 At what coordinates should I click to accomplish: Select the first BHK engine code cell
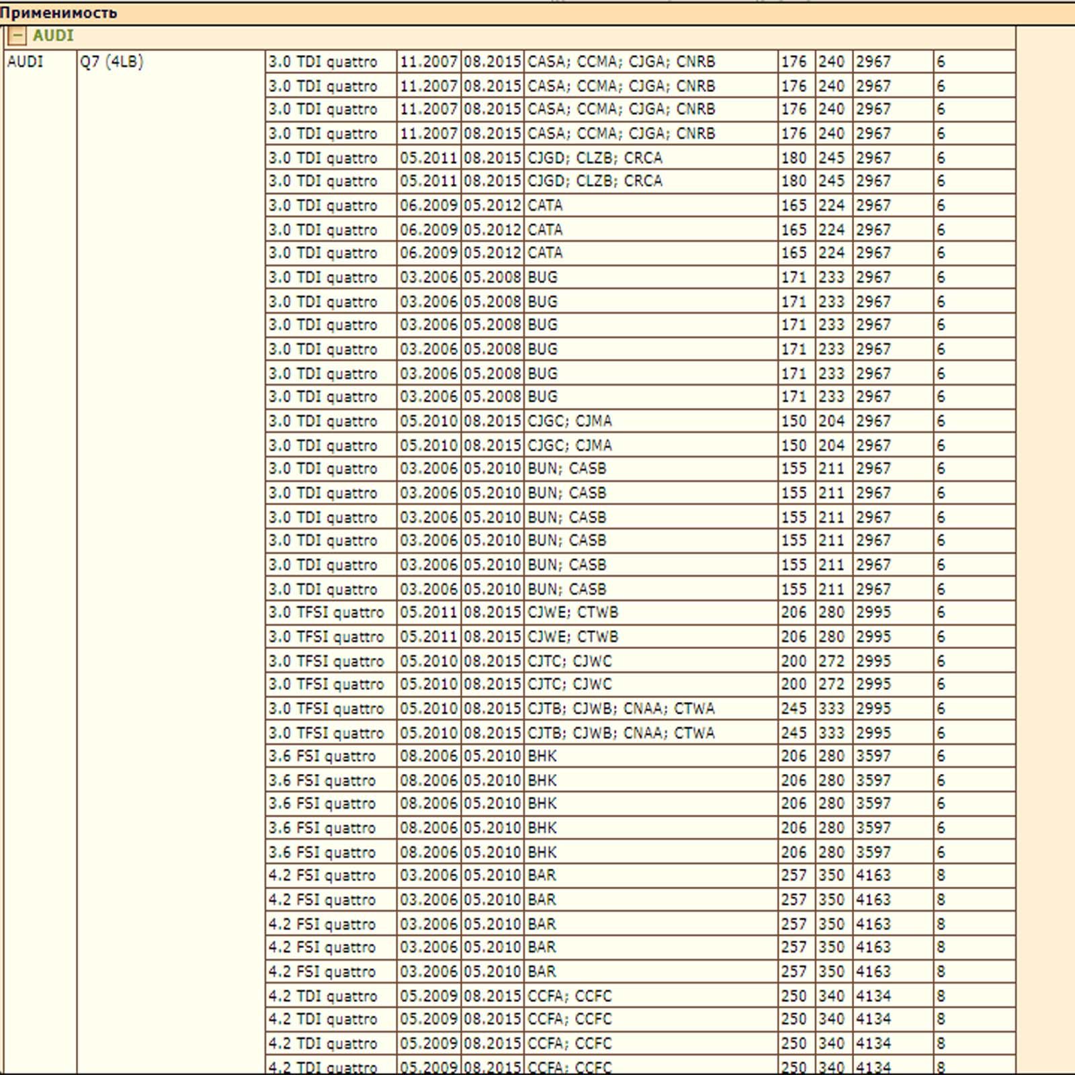tap(542, 757)
